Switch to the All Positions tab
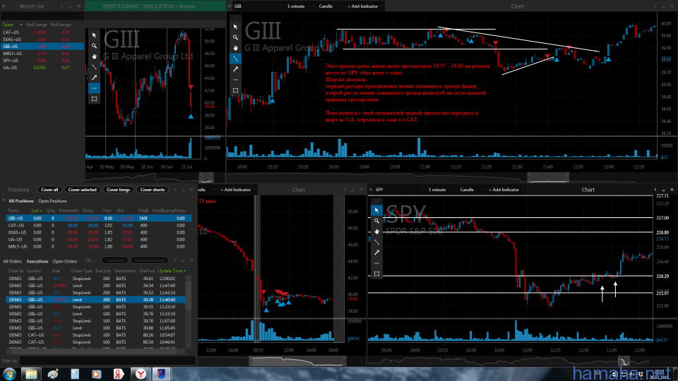This screenshot has height=381, width=678. (x=20, y=201)
